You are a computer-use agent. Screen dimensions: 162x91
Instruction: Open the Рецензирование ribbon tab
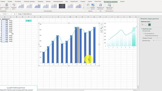point(58,2)
